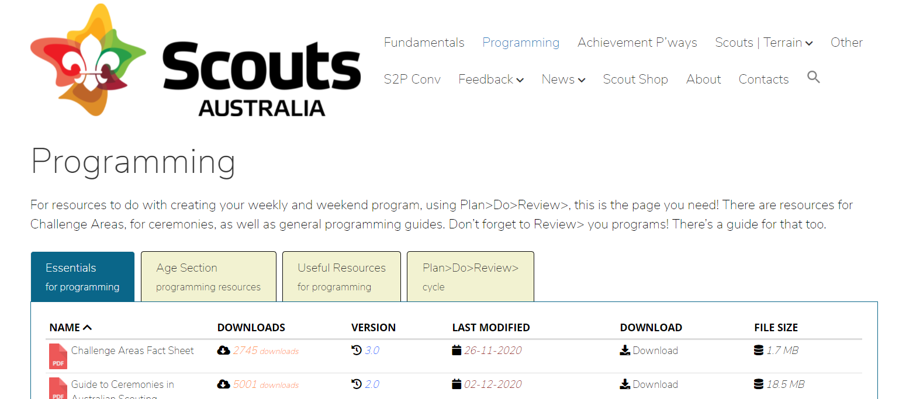Open the search with the magnifier icon
899x399 pixels.
(x=814, y=77)
